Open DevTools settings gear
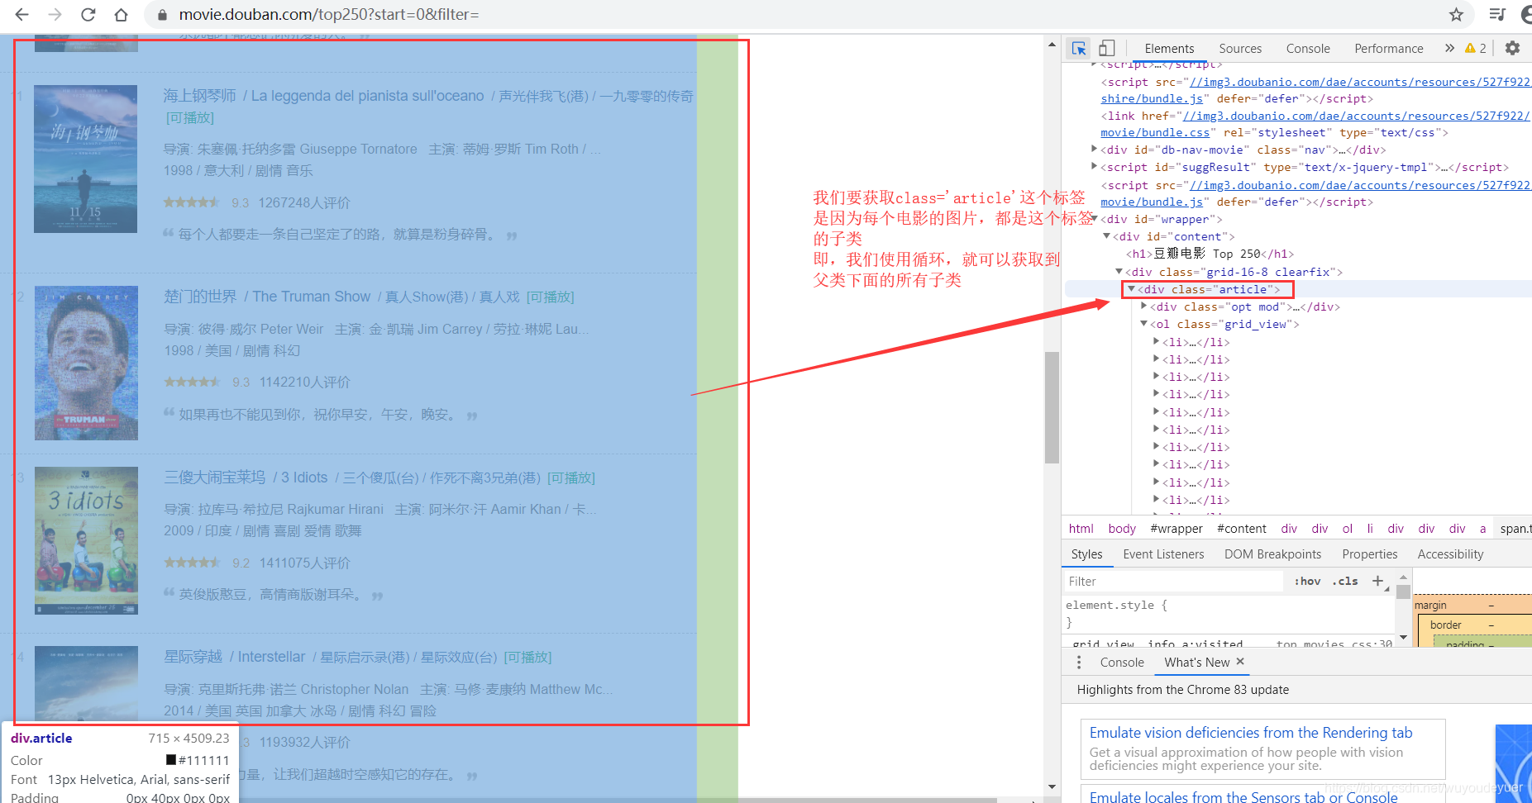This screenshot has width=1532, height=803. (1512, 48)
